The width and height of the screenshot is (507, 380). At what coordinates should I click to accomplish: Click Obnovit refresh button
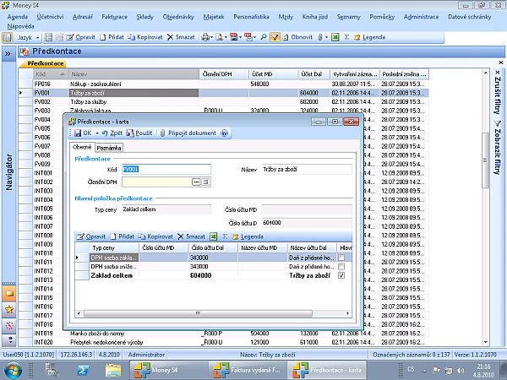[297, 37]
